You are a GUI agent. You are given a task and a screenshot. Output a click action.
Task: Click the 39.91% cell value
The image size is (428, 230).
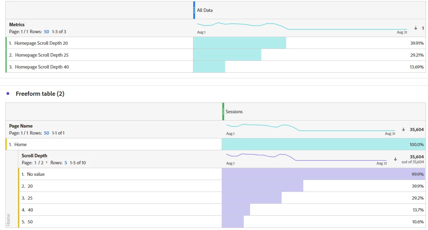coord(417,43)
